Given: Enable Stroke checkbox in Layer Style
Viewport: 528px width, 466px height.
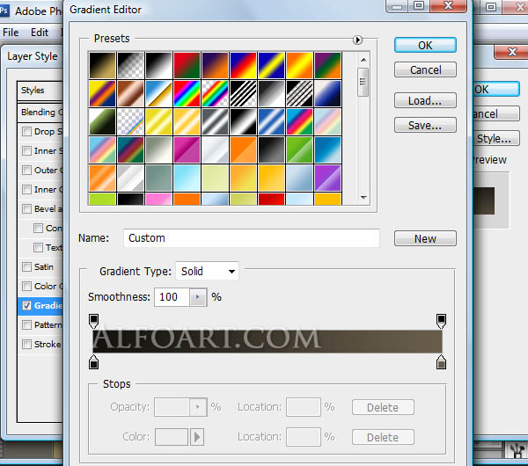Looking at the screenshot, I should (26, 344).
